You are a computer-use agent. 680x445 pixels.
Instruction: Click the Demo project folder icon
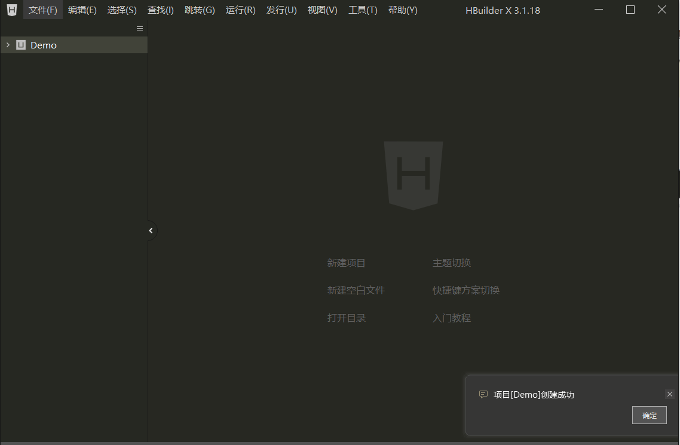pos(20,45)
